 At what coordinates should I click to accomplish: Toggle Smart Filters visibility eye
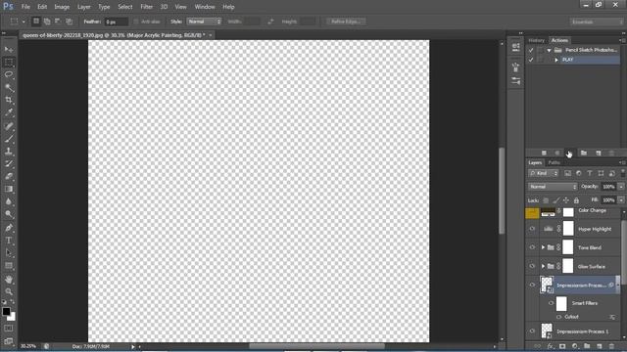coord(551,303)
